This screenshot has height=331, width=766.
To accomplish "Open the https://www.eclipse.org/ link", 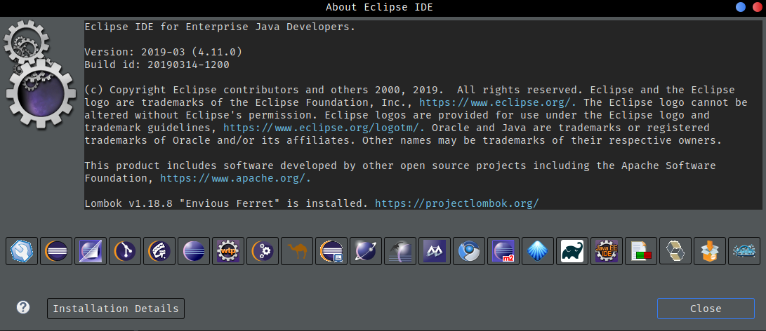I will tap(498, 103).
